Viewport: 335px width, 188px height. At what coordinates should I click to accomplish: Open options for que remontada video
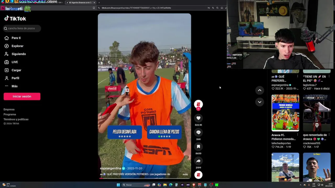point(329,134)
